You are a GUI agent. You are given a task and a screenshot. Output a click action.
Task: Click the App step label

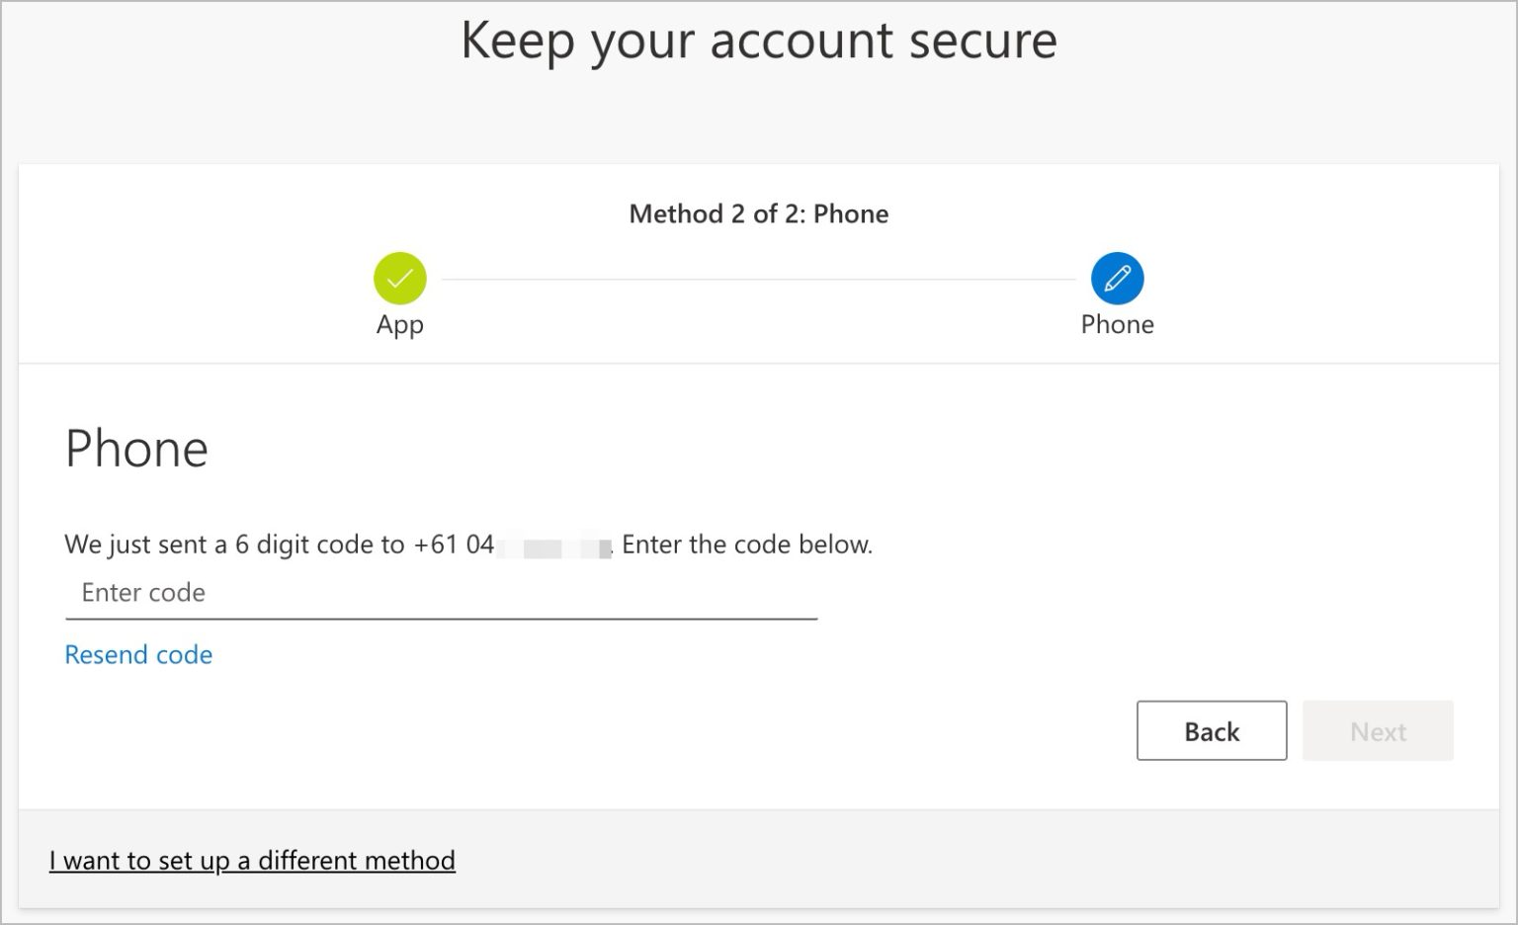pyautogui.click(x=399, y=324)
